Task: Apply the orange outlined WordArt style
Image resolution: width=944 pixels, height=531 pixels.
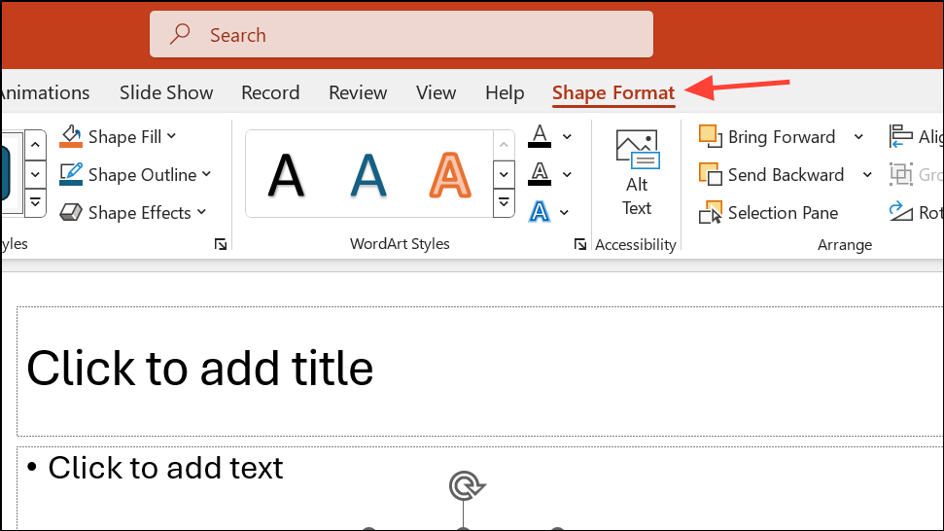Action: click(x=449, y=175)
